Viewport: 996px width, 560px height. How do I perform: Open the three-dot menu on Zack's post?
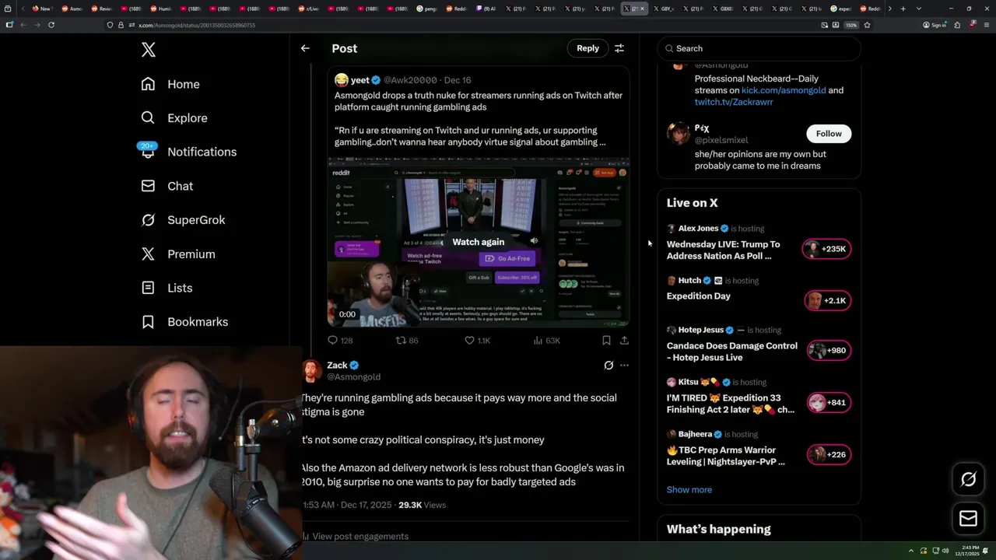click(624, 365)
